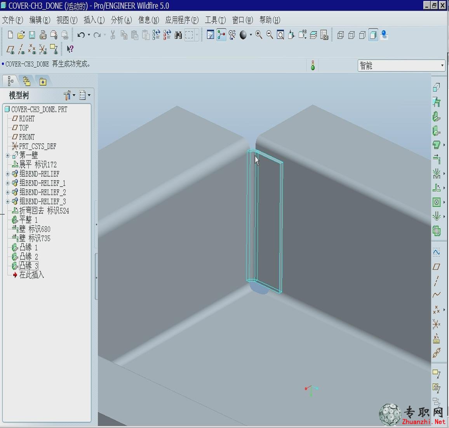Expand the 第一壁 feature node

[7, 155]
